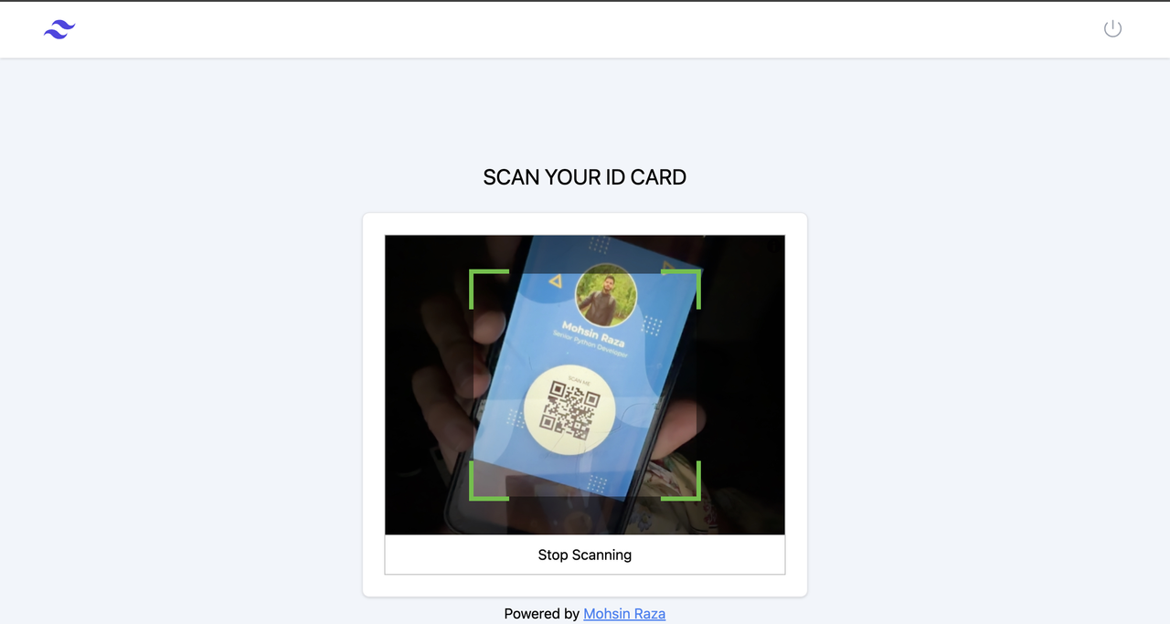
Task: Click the QR code on the ID card
Action: click(x=570, y=410)
